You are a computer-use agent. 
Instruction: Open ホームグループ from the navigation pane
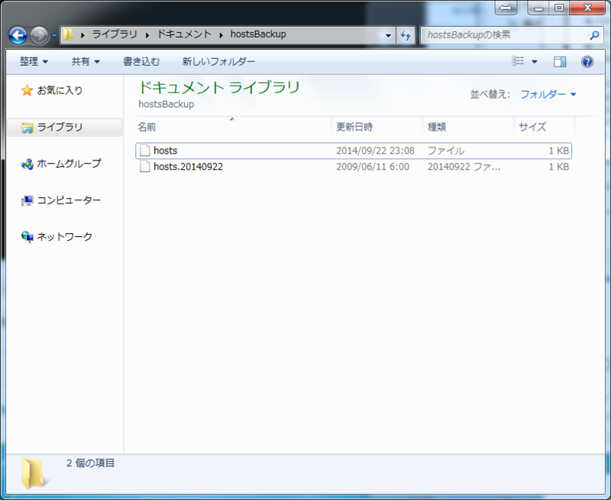[x=26, y=164]
